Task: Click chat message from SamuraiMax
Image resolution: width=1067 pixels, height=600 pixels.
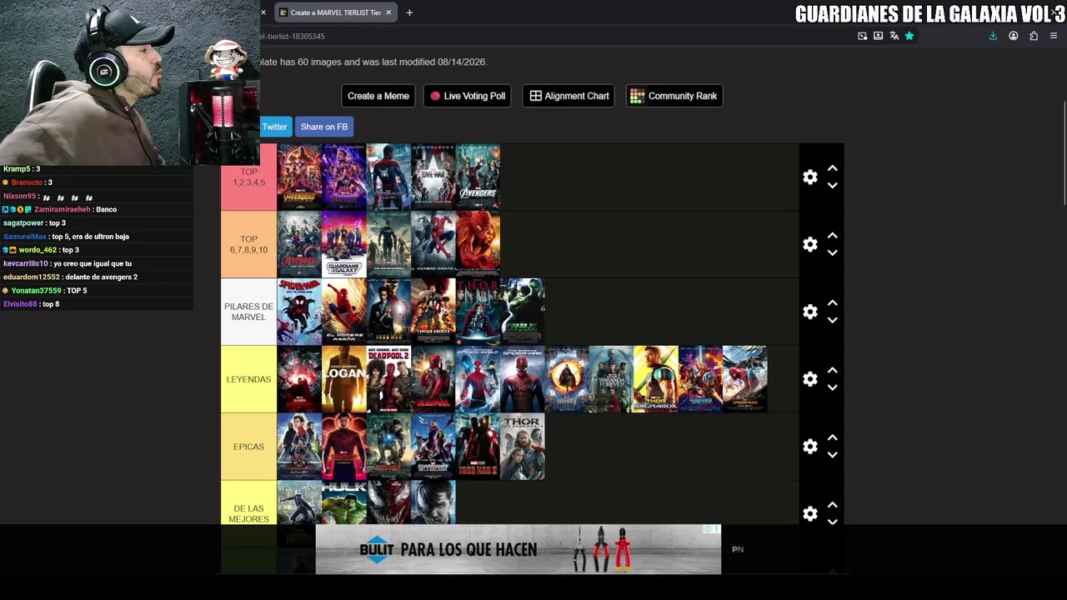Action: tap(66, 237)
